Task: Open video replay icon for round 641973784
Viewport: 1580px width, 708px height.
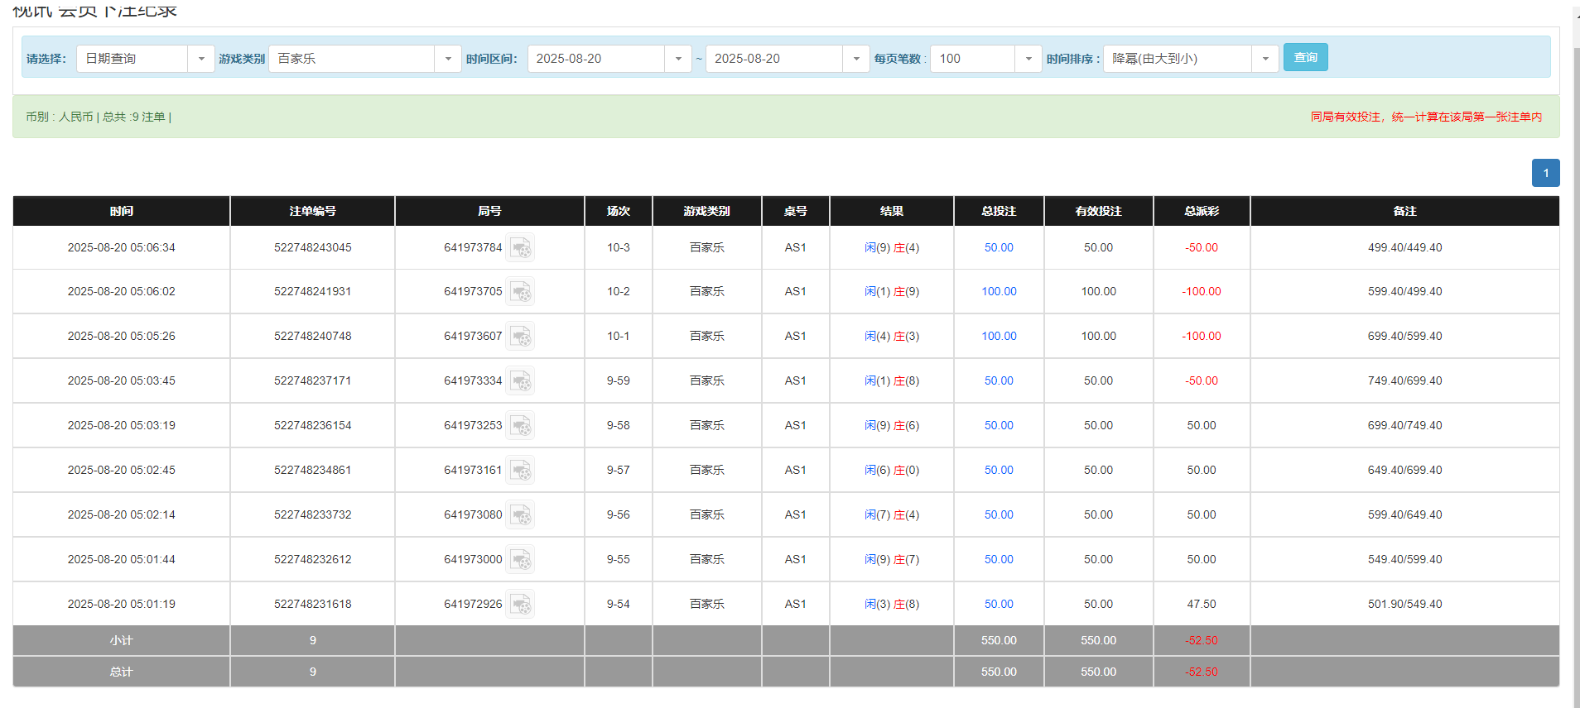Action: [x=520, y=247]
